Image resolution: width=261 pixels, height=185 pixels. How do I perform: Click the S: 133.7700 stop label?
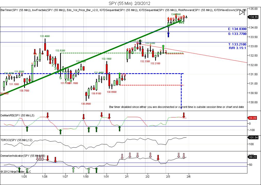tap(237, 34)
